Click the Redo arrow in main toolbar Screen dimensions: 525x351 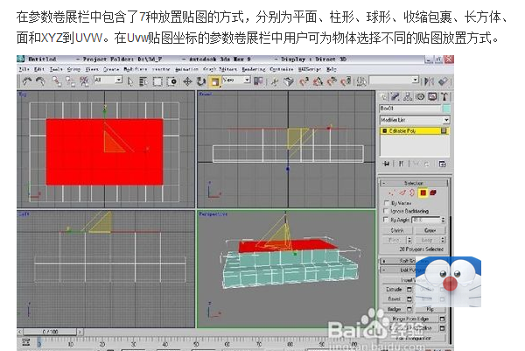40,81
